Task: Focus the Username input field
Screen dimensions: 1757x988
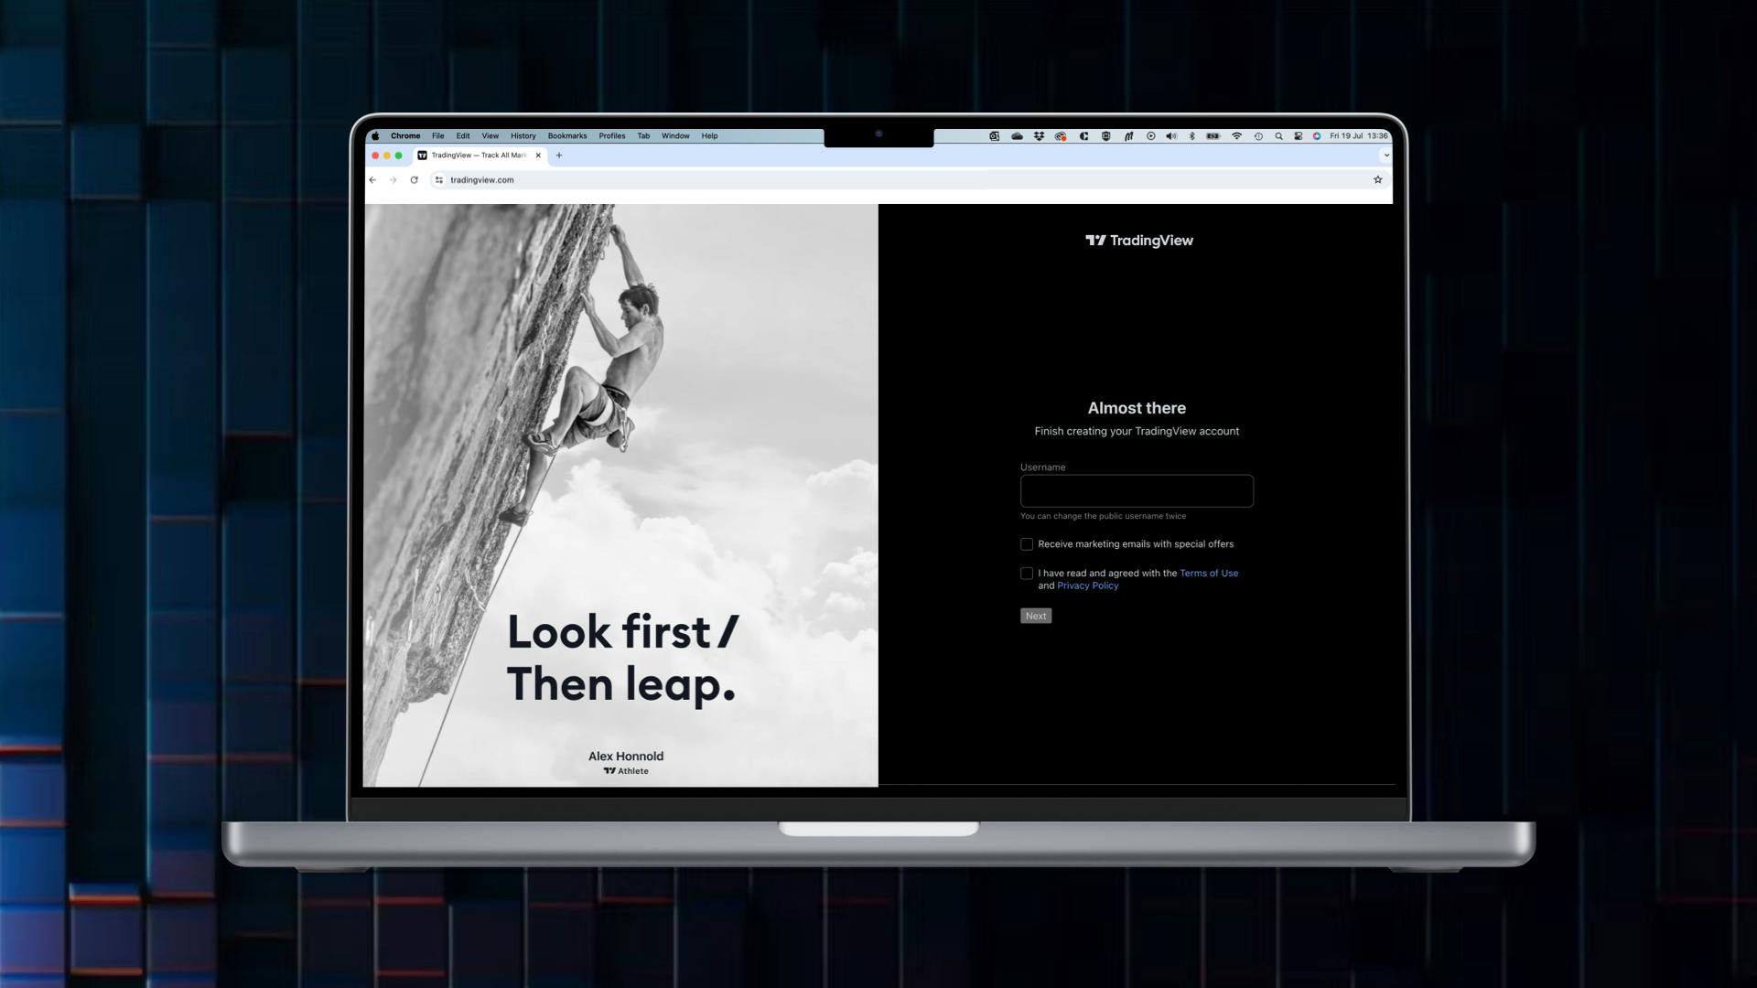Action: pyautogui.click(x=1137, y=491)
